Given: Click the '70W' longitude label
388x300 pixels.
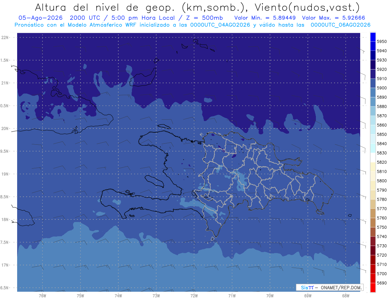Looking at the screenshot, I should (270, 295).
